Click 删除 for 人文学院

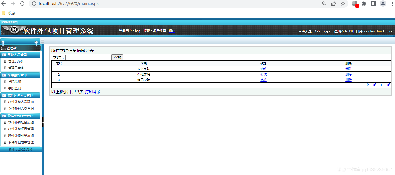click(348, 68)
